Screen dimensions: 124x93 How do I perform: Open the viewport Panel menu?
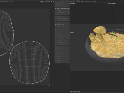(95, 2)
